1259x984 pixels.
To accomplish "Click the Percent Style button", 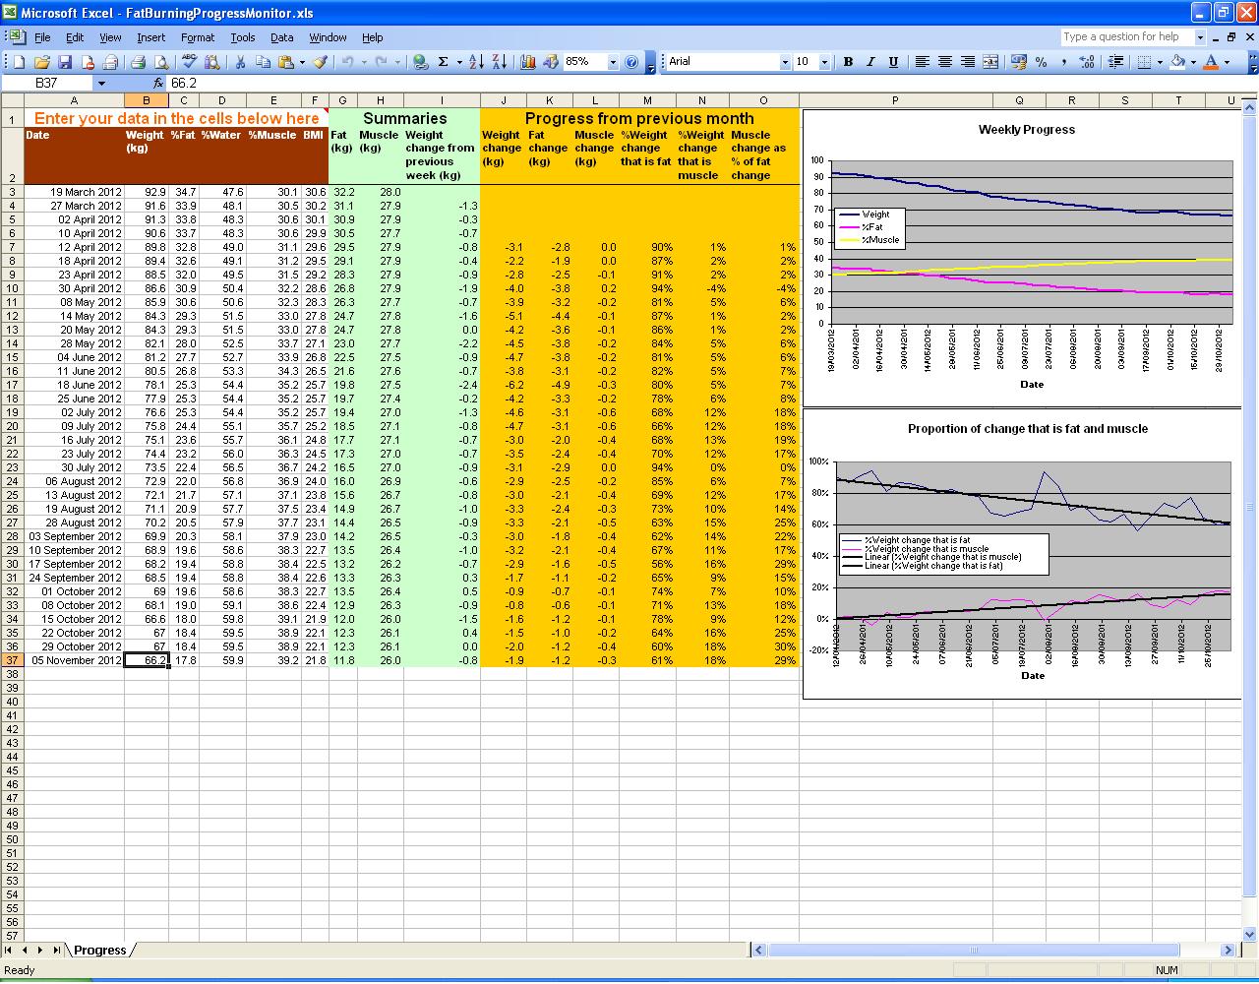I will tap(1041, 62).
